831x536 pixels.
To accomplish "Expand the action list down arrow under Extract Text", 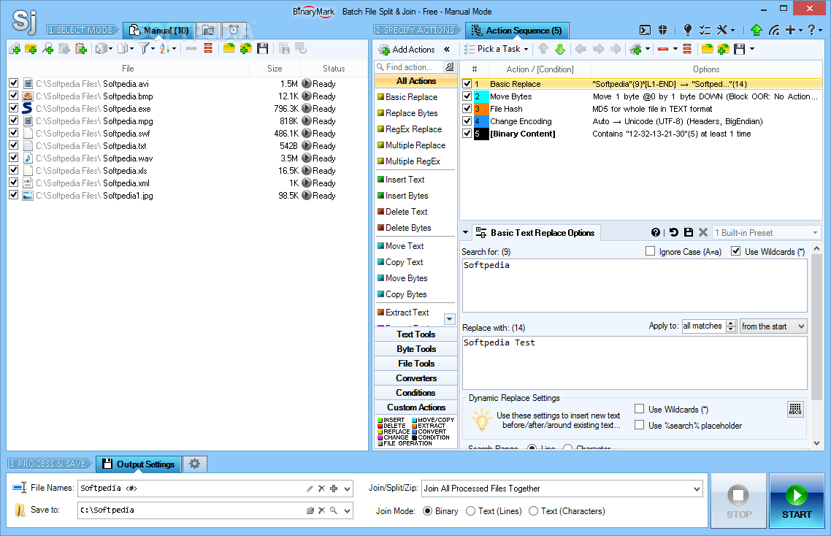I will [x=449, y=319].
